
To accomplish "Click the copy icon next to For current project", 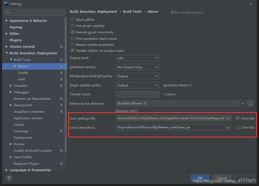I will 172,12.
